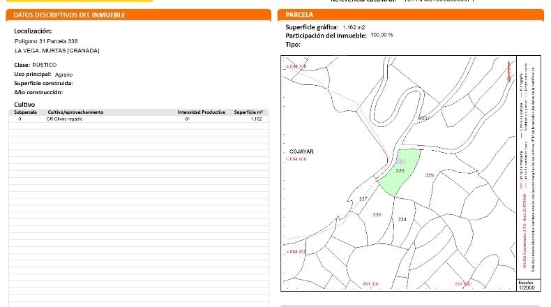The width and height of the screenshot is (551, 307).
Task: Click parcel 337 label on the map
Action: 363,199
